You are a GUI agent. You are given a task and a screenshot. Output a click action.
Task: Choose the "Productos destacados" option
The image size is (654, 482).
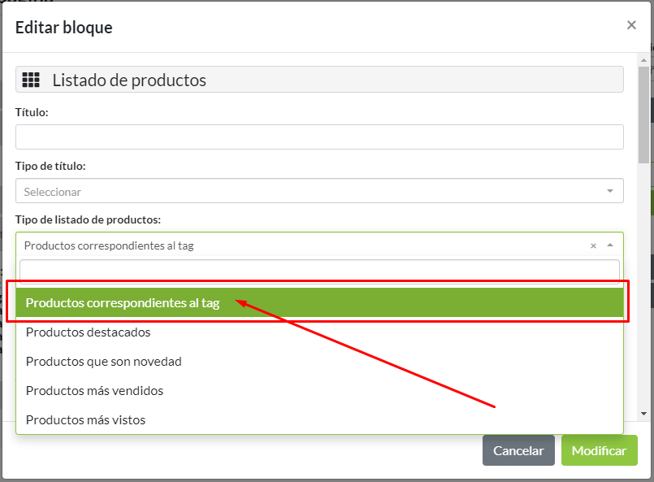(x=89, y=332)
